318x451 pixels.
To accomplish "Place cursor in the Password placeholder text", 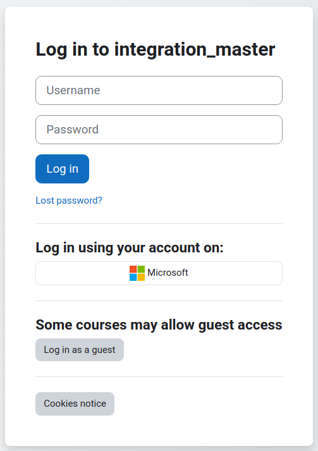I will pos(73,130).
